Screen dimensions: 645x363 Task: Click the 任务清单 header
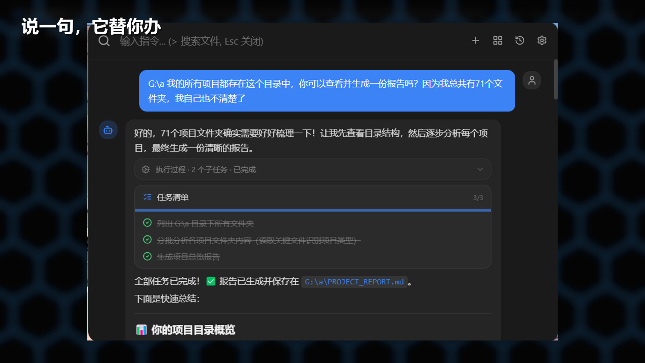point(313,197)
